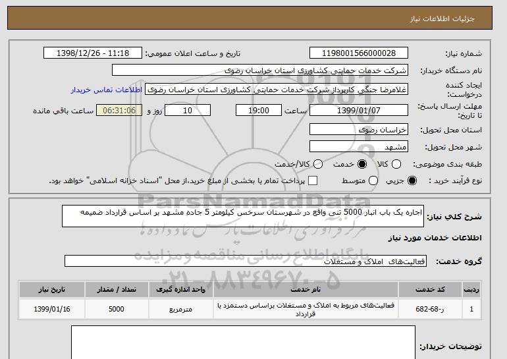Viewport: 507px width, 359px height.
Task: Choose the جزیی purchase type radio
Action: click(412, 180)
